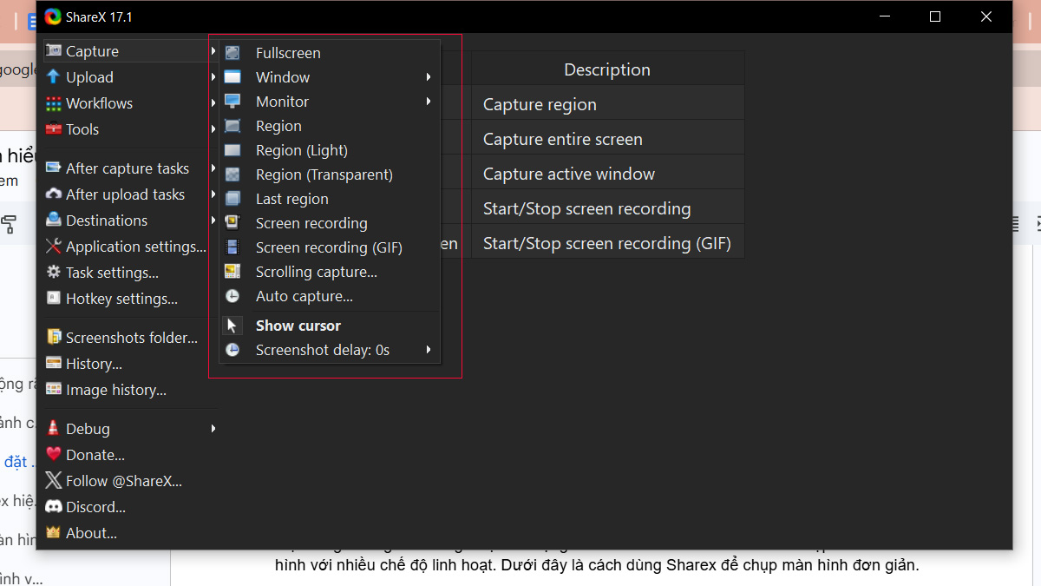Screen dimensions: 1041x586
Task: Open Donate... link
Action: point(130,455)
